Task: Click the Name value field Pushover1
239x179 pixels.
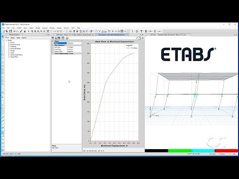Action: 74,43
